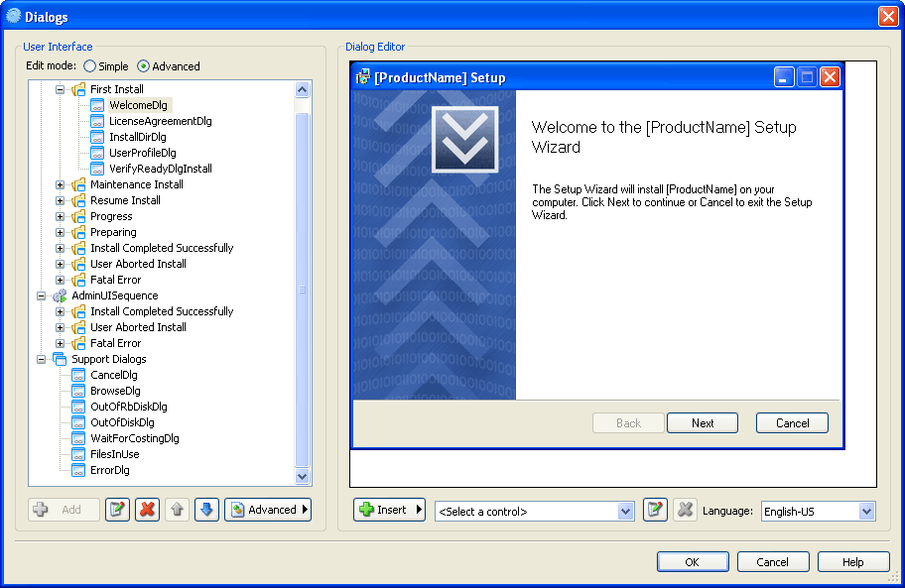The image size is (905, 588).
Task: Select WelcomeDlg in the tree
Action: pos(139,105)
